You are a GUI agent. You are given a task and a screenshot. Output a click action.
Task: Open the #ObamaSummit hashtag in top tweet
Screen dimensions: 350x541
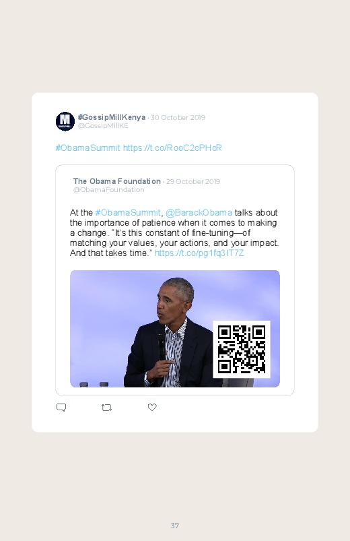(x=88, y=148)
